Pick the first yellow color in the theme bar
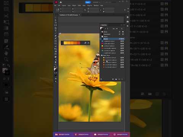Viewport: 183px width, 137px height. point(65,43)
